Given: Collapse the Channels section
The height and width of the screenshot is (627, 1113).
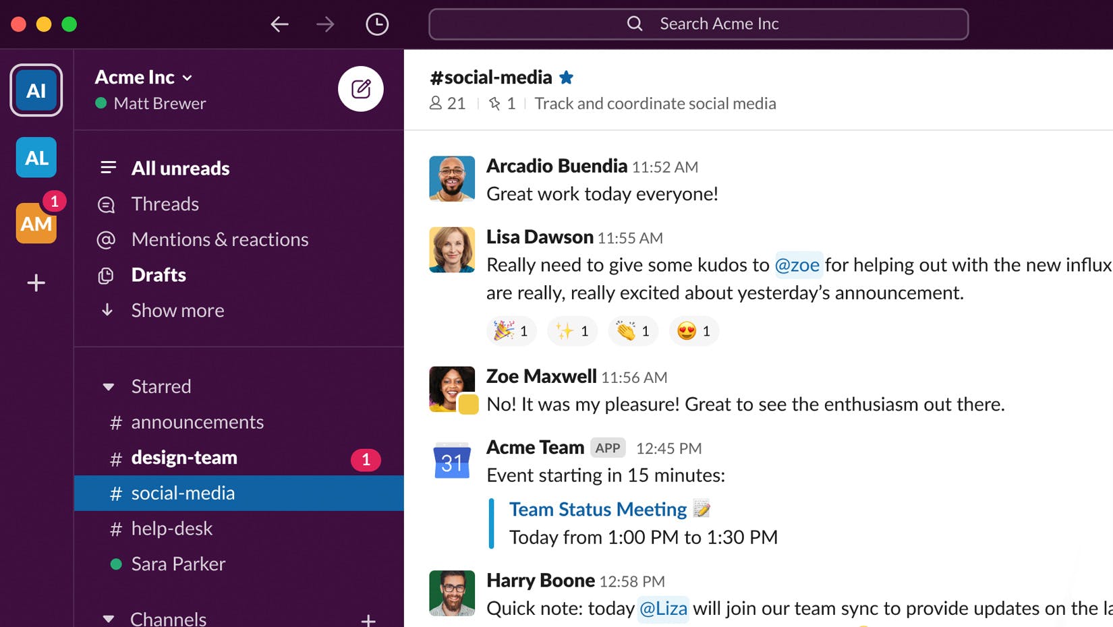Looking at the screenshot, I should [108, 619].
